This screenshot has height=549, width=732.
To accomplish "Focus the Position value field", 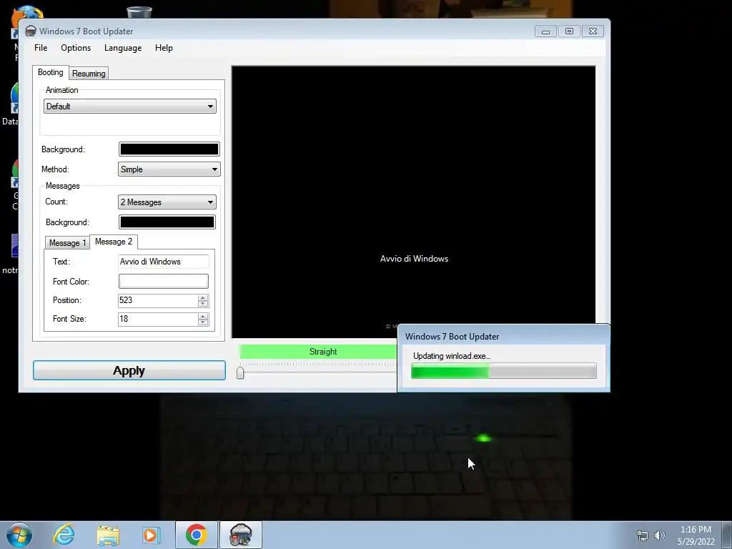I will click(158, 300).
